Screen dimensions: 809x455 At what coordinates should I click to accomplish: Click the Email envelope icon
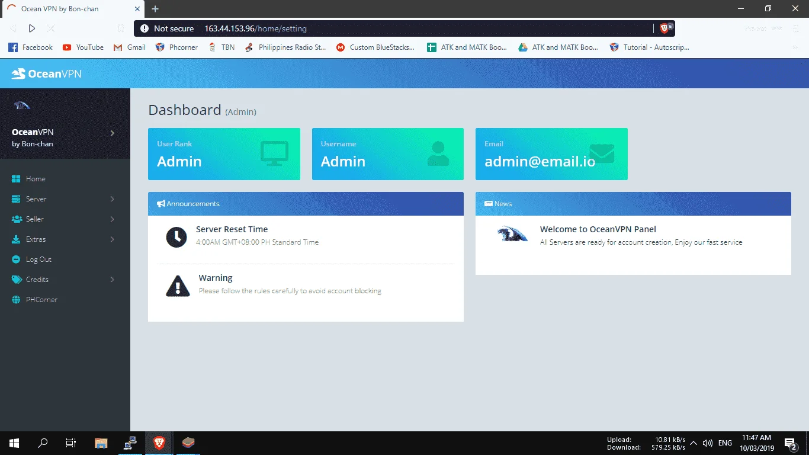pyautogui.click(x=602, y=153)
